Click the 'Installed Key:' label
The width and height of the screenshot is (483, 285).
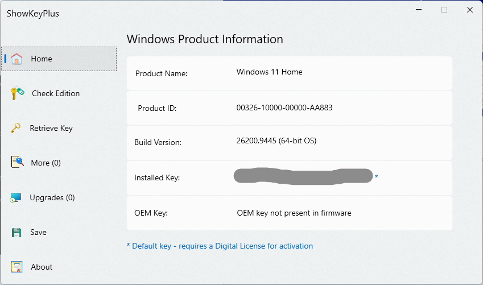(x=157, y=178)
